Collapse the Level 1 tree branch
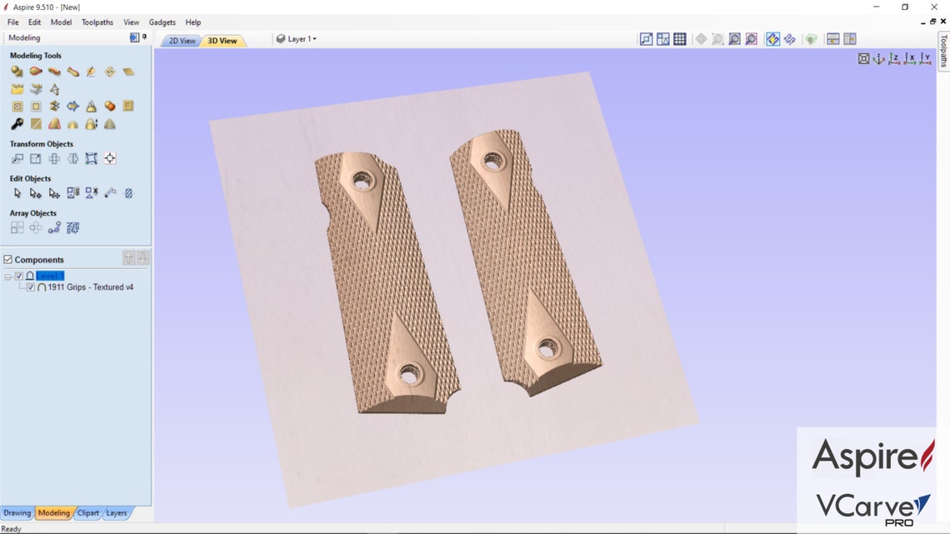The height and width of the screenshot is (534, 950). [x=8, y=276]
